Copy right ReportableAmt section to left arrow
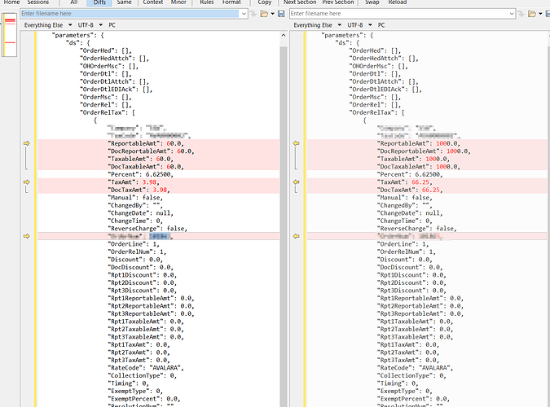The height and width of the screenshot is (407, 550). pos(297,143)
